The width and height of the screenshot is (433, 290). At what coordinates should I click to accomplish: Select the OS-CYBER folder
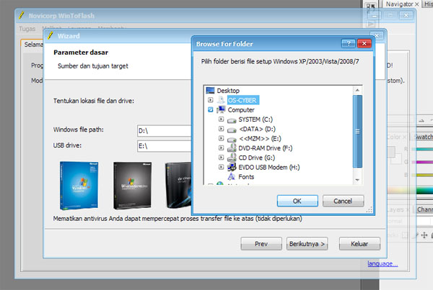(242, 100)
